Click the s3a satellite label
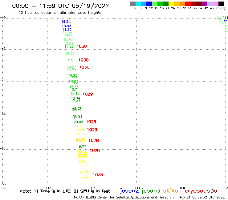This screenshot has height=200, width=228. click(212, 191)
